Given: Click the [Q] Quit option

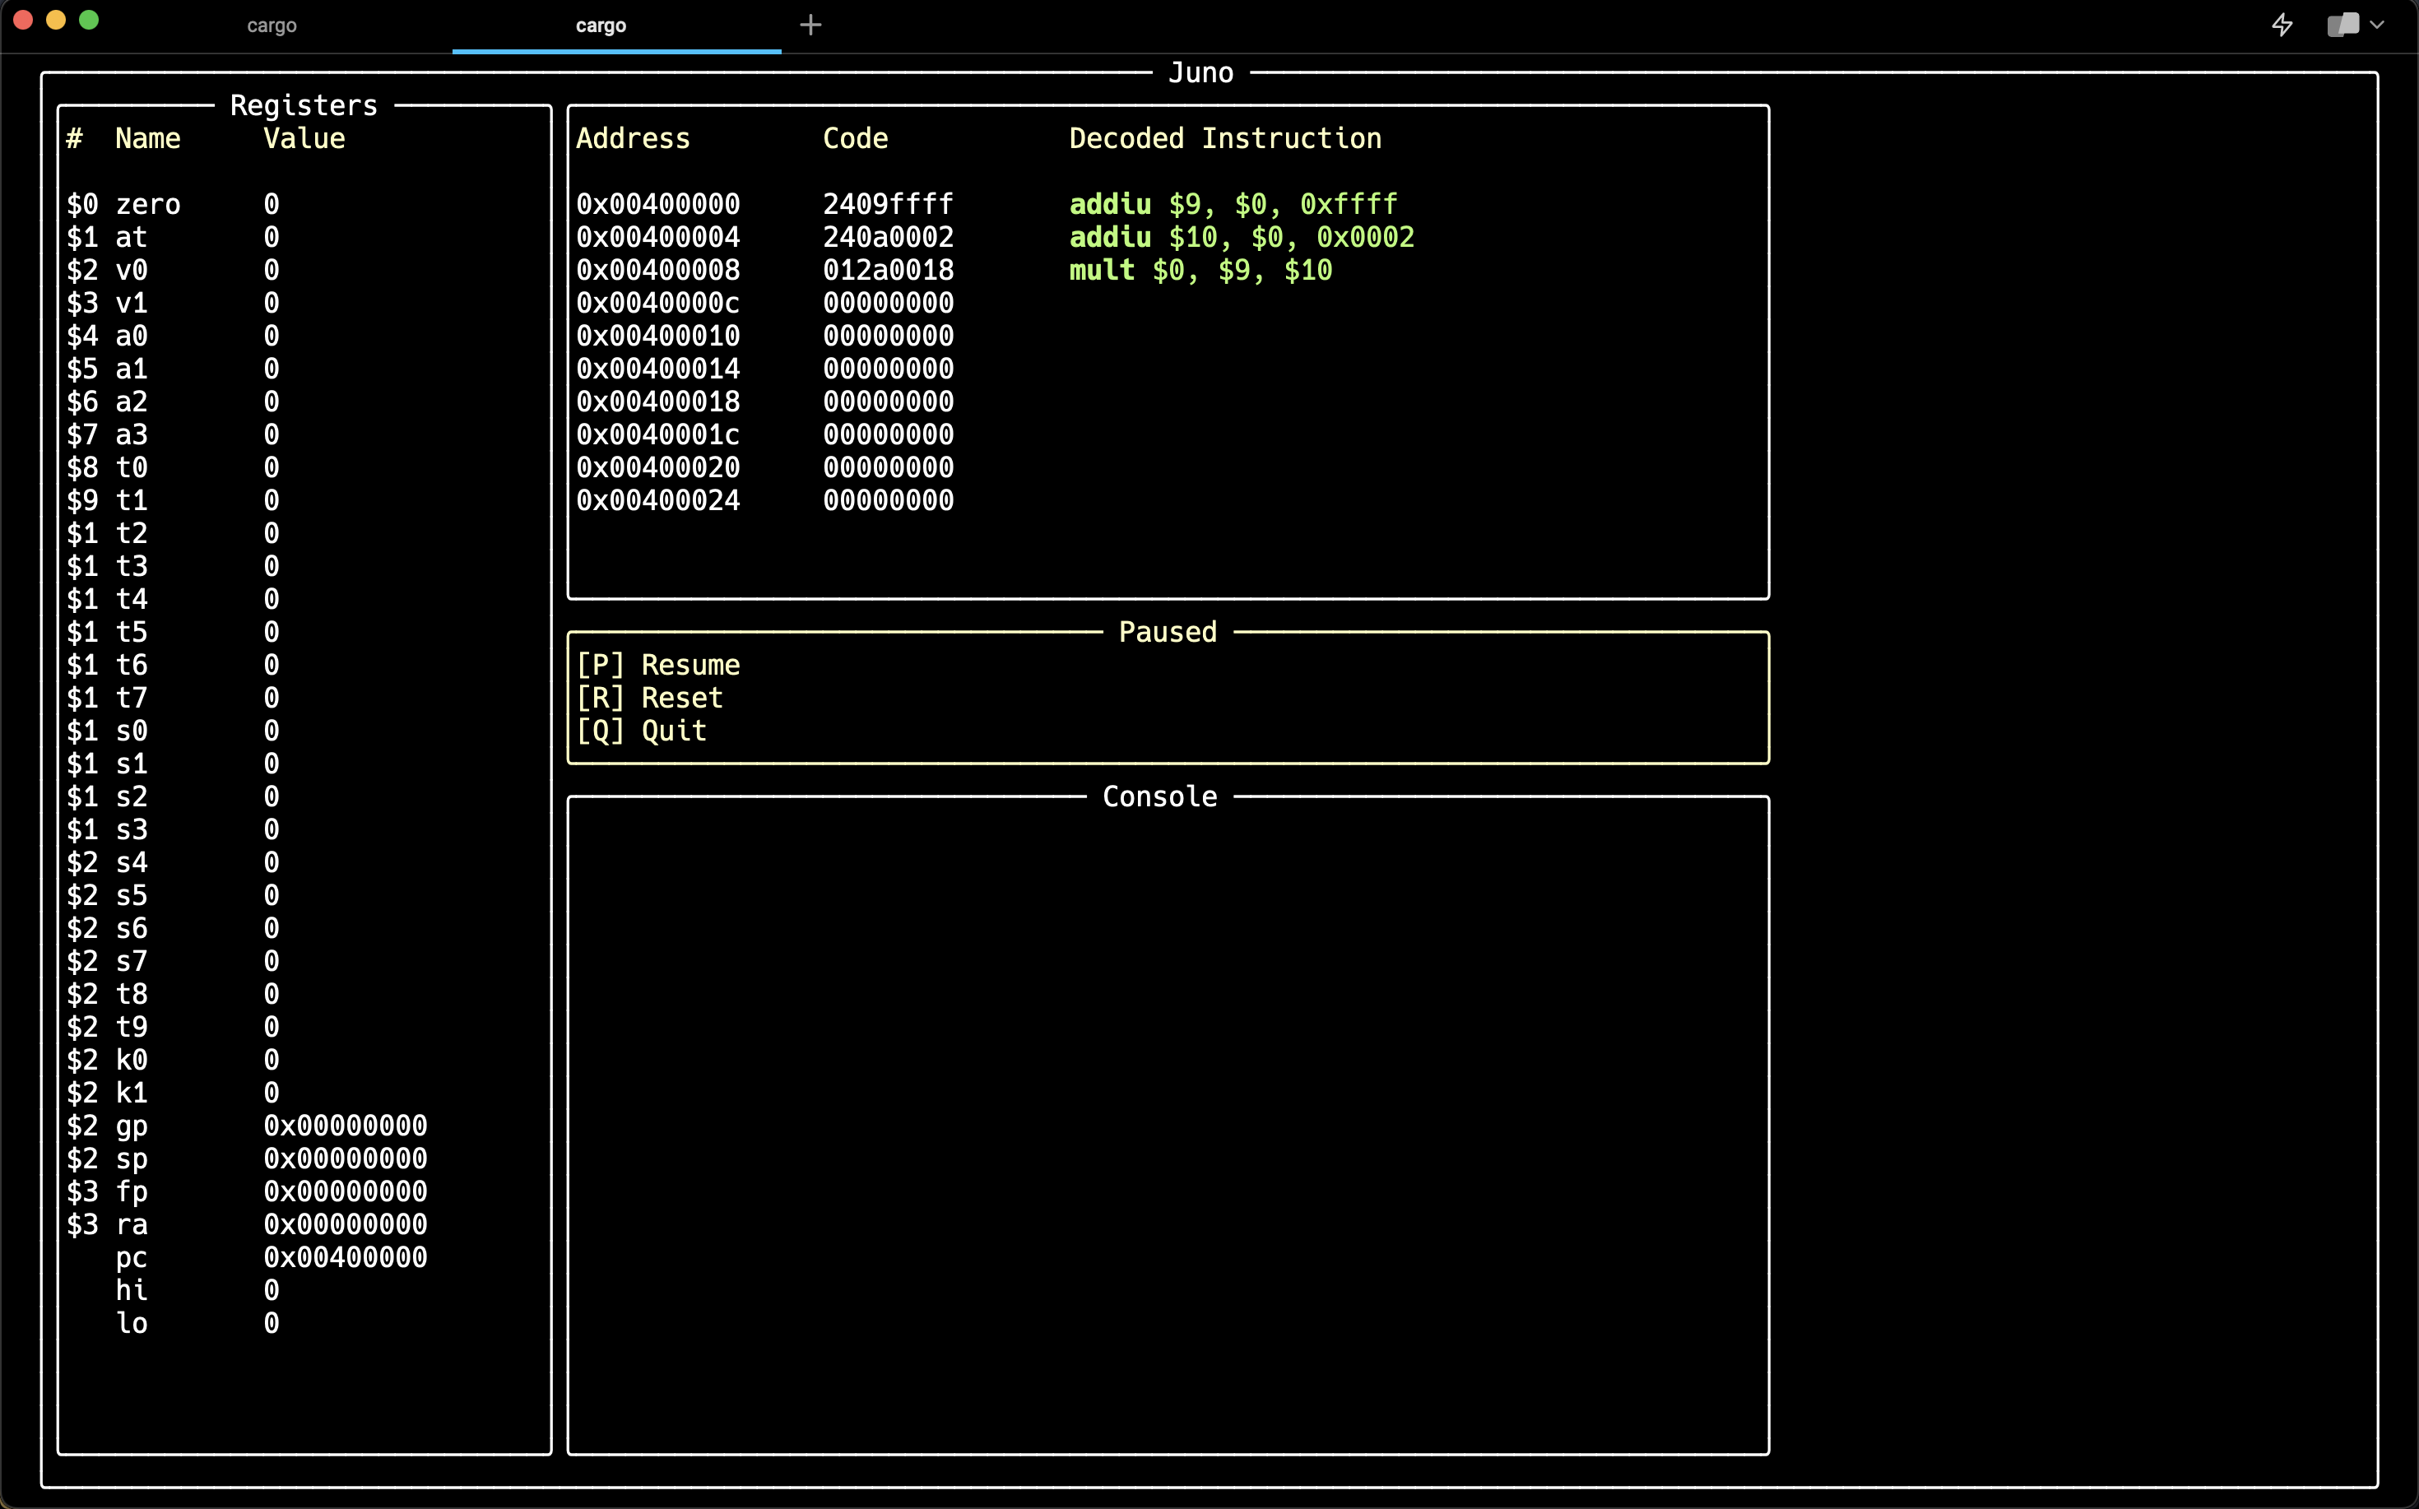Looking at the screenshot, I should [x=642, y=731].
